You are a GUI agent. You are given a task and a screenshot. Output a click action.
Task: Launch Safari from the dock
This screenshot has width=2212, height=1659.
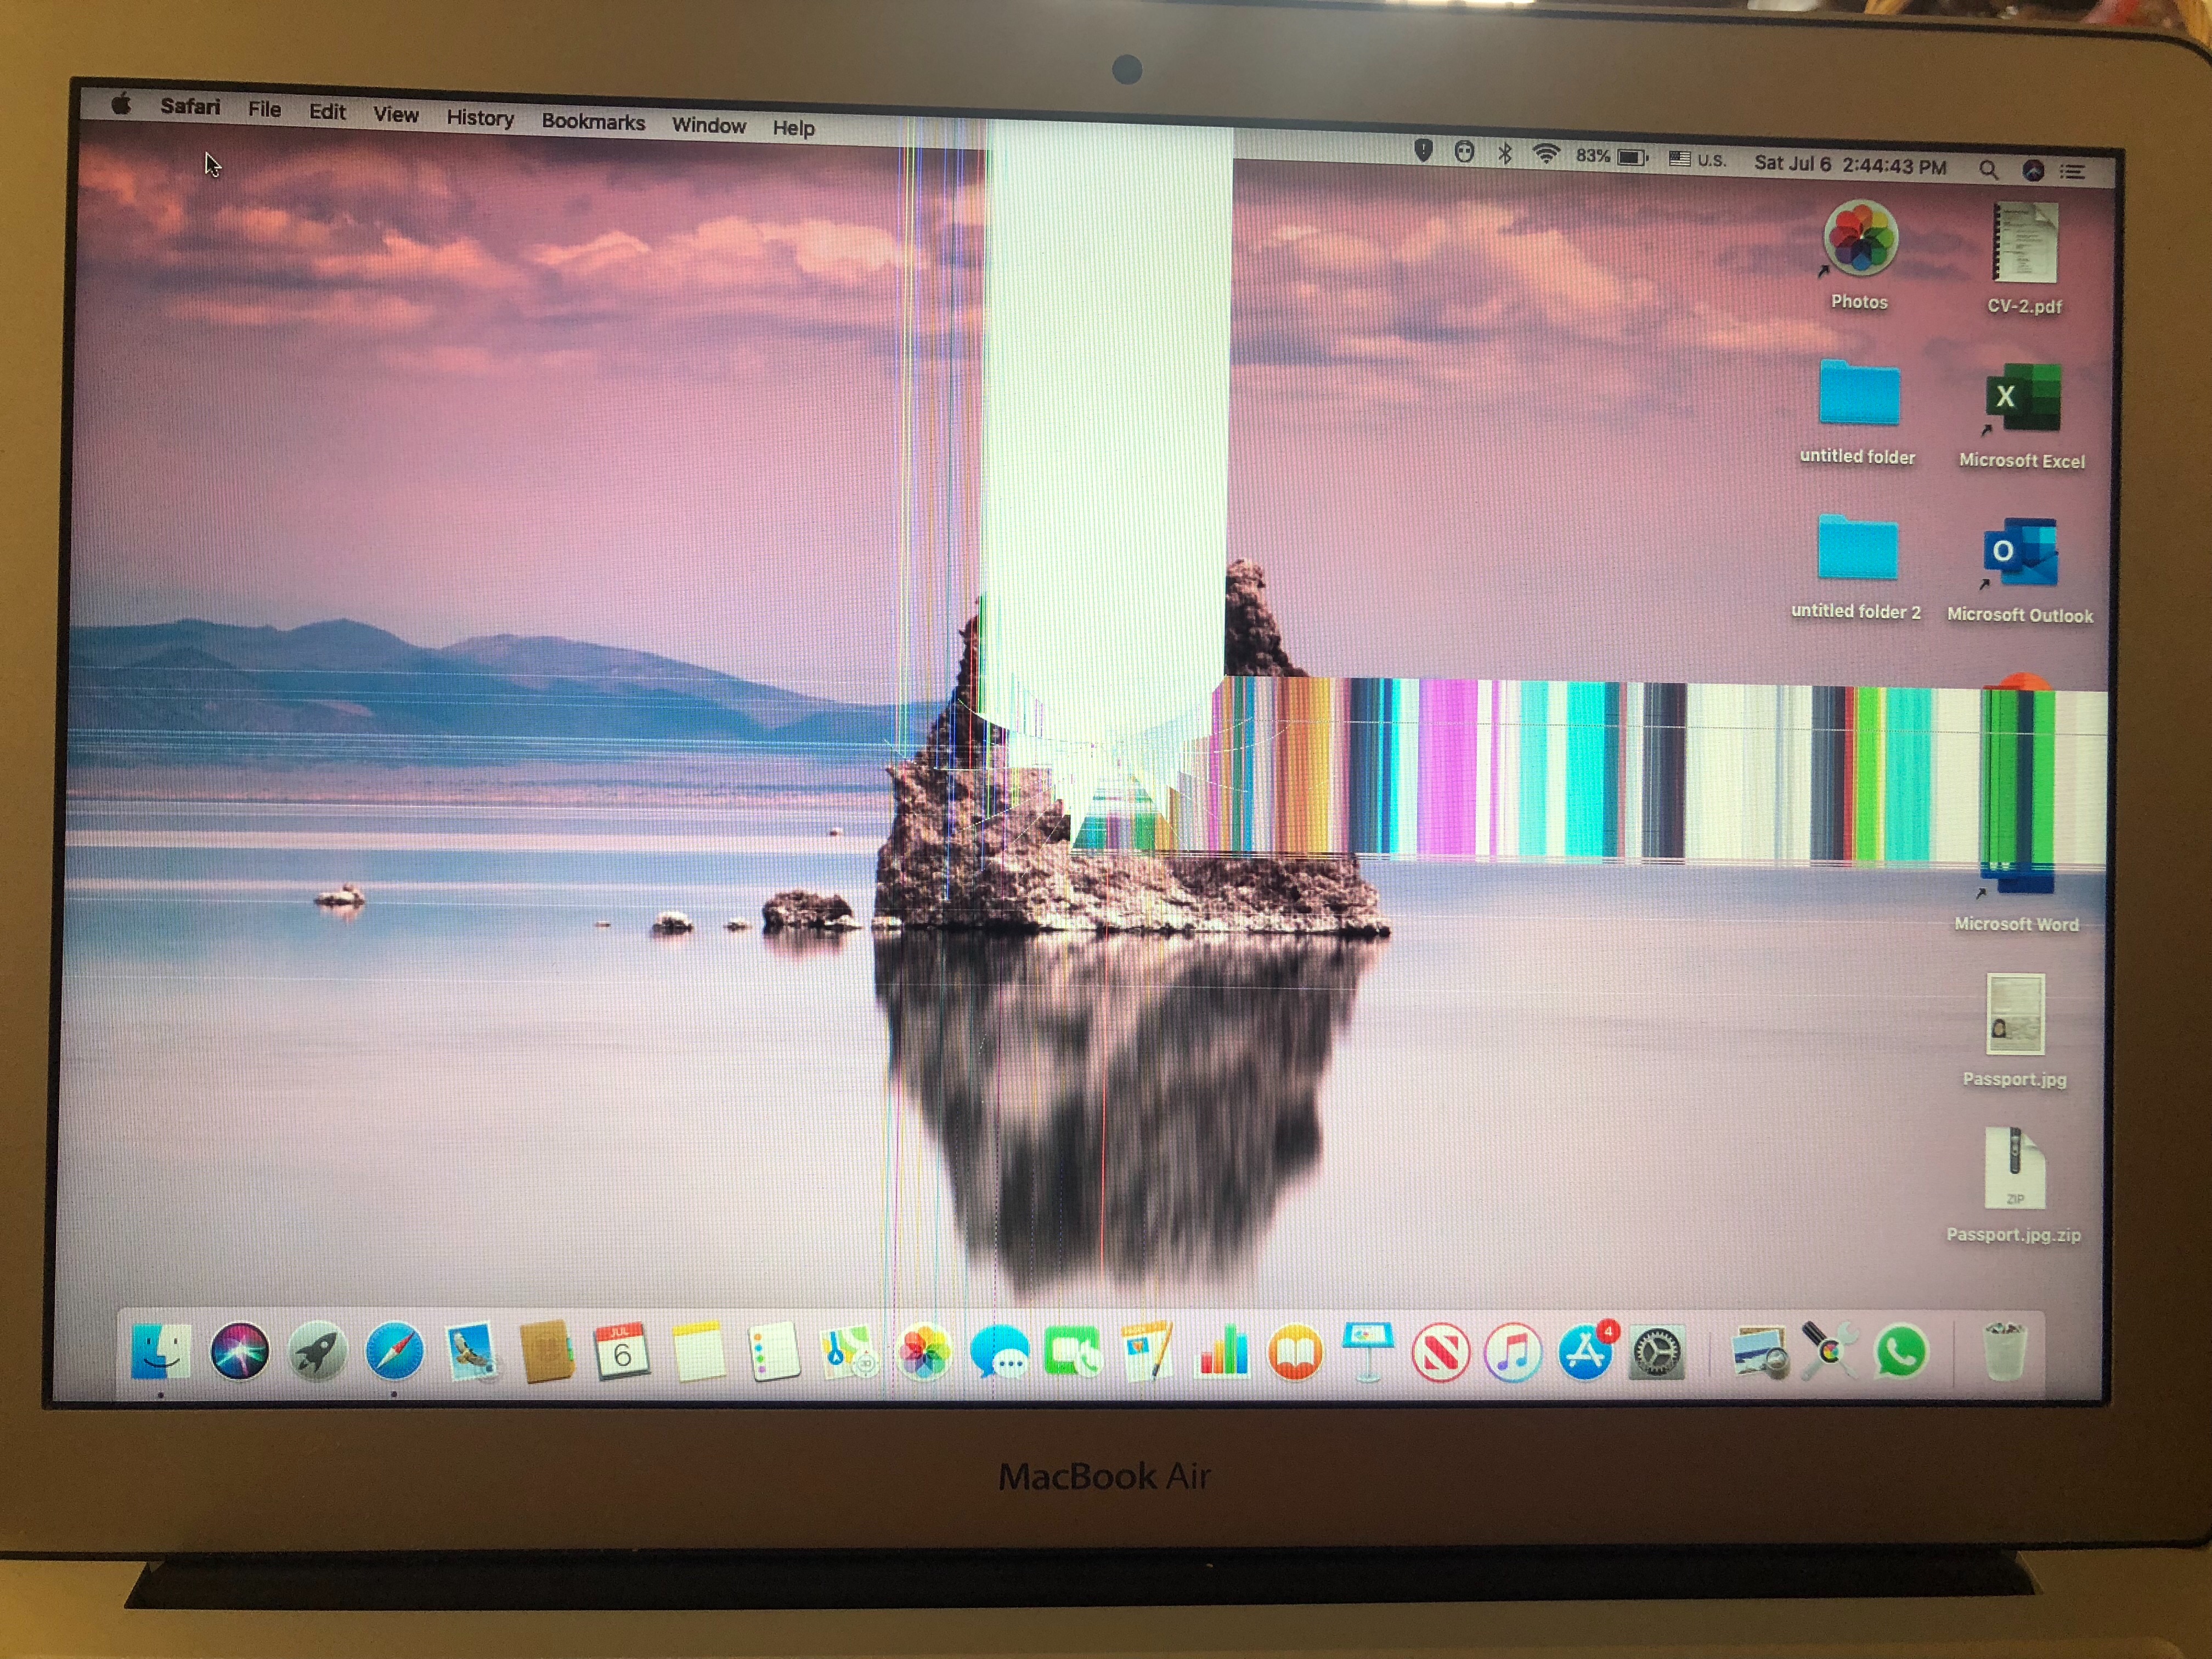(394, 1352)
